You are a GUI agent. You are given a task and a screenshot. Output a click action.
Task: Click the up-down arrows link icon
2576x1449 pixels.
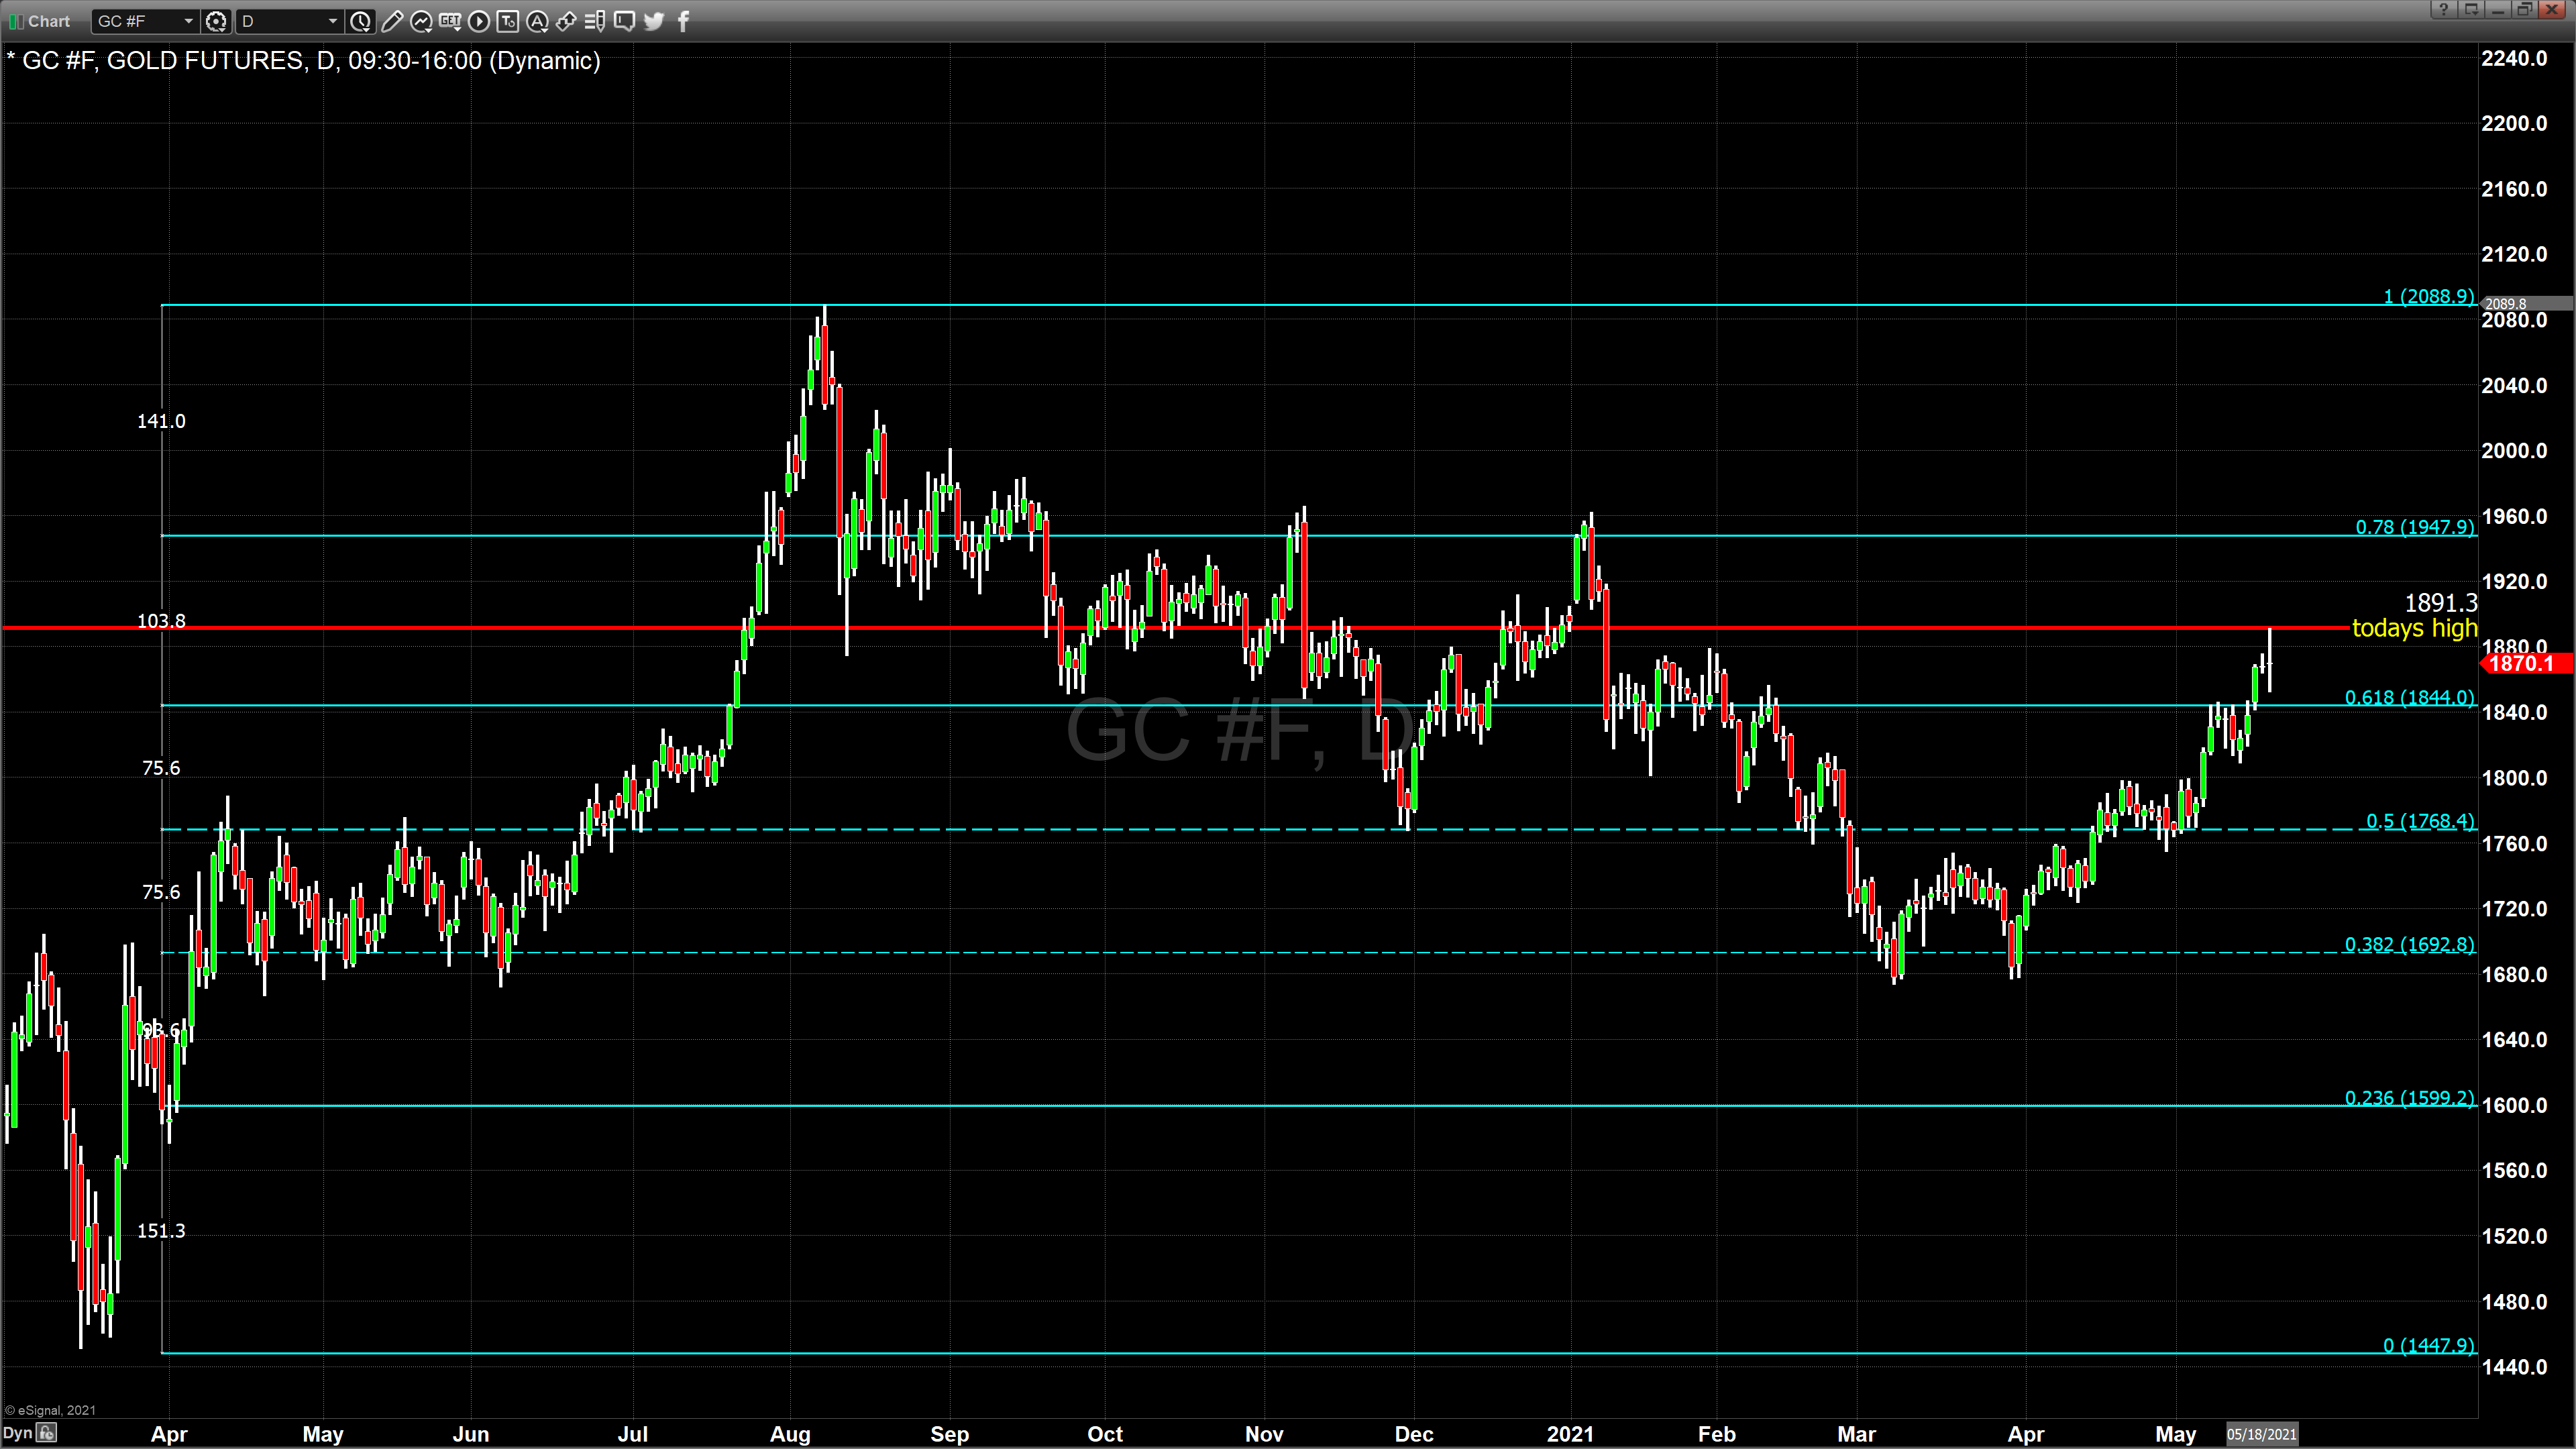point(566,21)
